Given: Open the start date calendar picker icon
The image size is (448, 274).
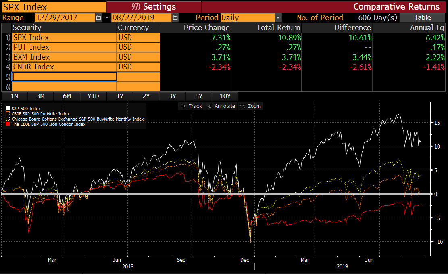Looking at the screenshot, I should (x=99, y=18).
